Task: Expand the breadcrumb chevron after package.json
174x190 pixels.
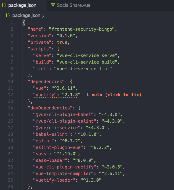Action: 43,16
